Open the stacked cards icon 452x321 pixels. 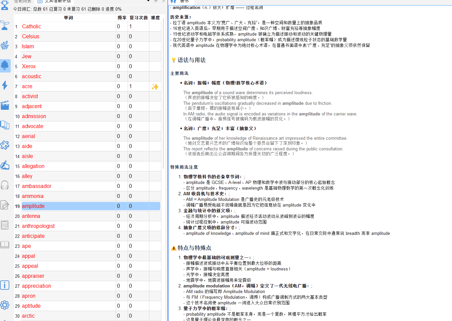[5, 125]
